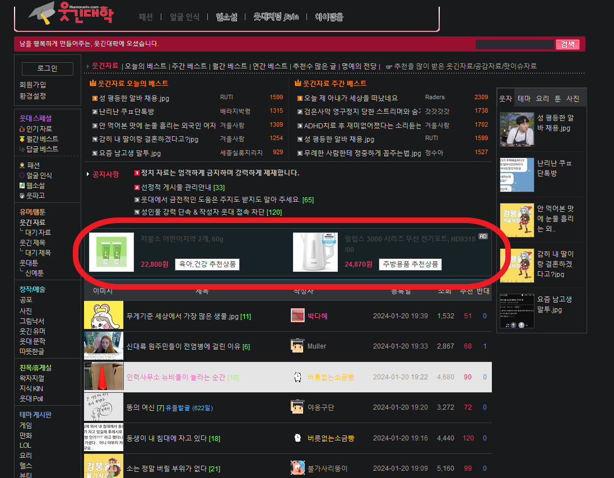This screenshot has height=478, width=614.
Task: Switch to the 테마 tab in right panel
Action: [524, 99]
